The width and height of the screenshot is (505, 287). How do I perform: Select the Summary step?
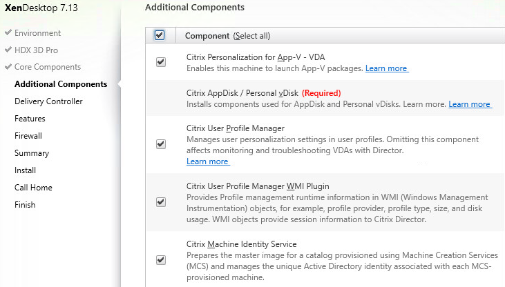coord(32,153)
